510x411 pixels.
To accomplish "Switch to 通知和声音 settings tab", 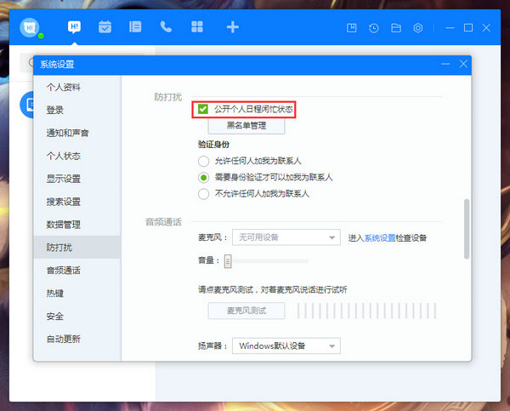I will pos(68,133).
